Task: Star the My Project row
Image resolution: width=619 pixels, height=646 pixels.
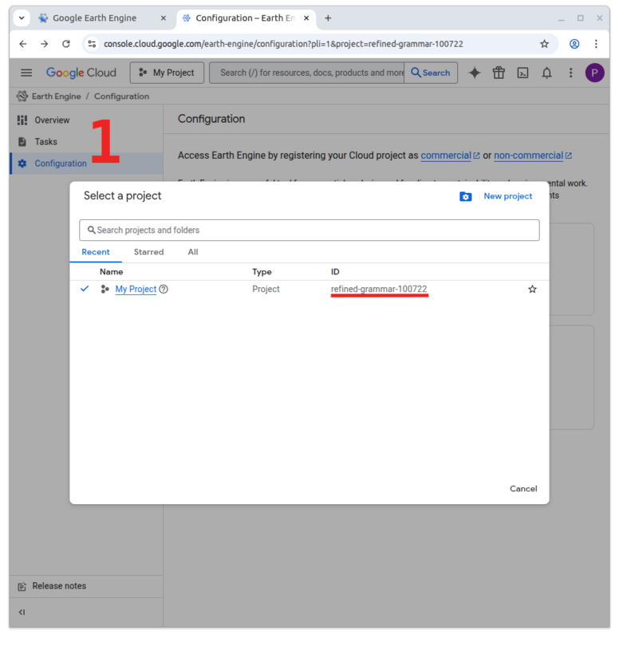Action: [x=532, y=290]
